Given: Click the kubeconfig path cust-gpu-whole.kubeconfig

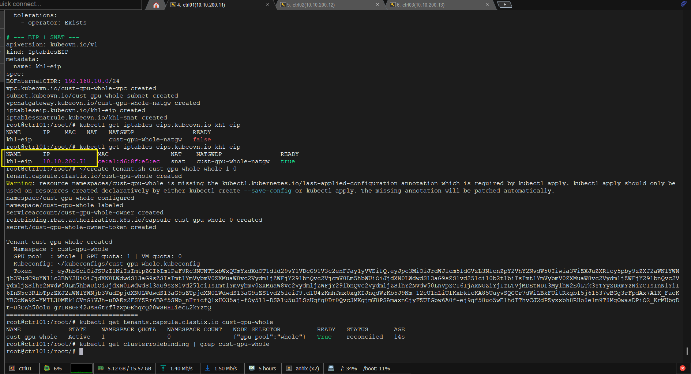Looking at the screenshot, I should tap(129, 264).
